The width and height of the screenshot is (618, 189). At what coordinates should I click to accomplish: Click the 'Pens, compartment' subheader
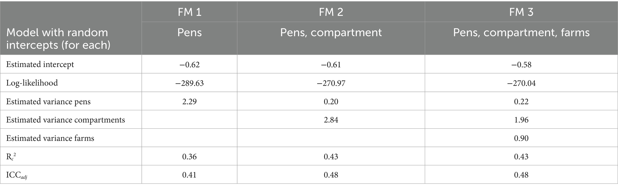pyautogui.click(x=331, y=33)
